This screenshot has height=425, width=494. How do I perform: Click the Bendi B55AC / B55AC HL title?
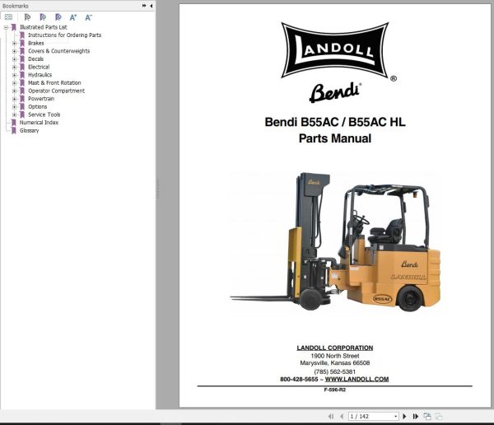click(x=335, y=122)
